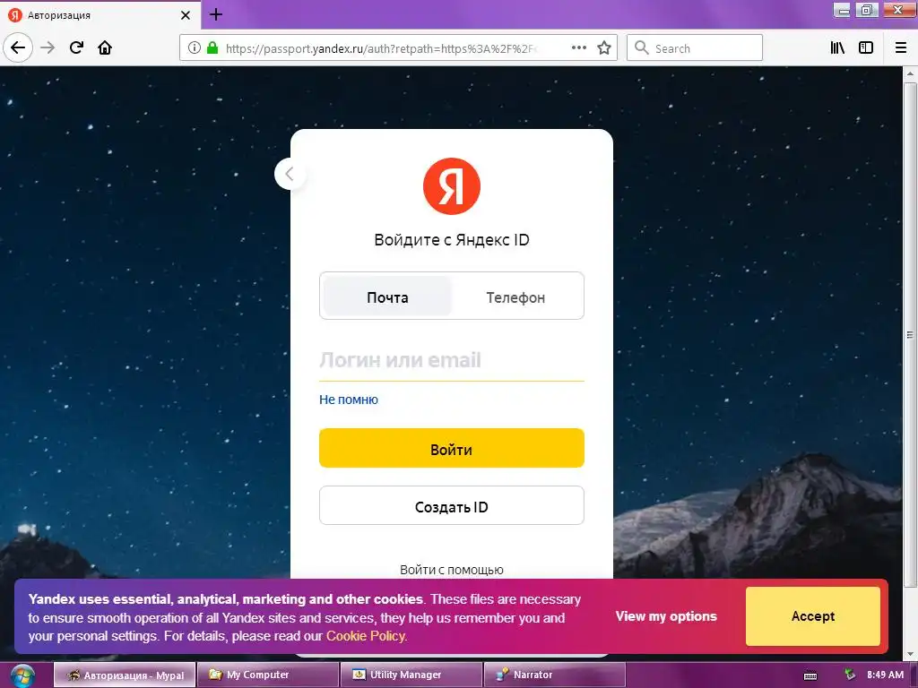
Task: Click the Не помню link
Action: coord(349,400)
